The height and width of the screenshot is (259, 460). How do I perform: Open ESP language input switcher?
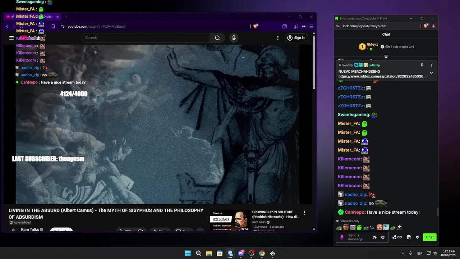(x=420, y=253)
